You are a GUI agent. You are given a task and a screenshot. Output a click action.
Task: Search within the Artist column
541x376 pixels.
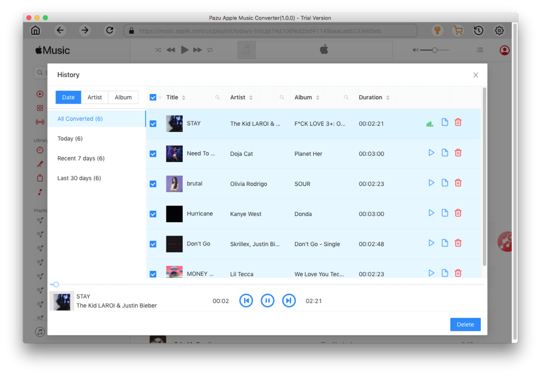click(x=282, y=98)
